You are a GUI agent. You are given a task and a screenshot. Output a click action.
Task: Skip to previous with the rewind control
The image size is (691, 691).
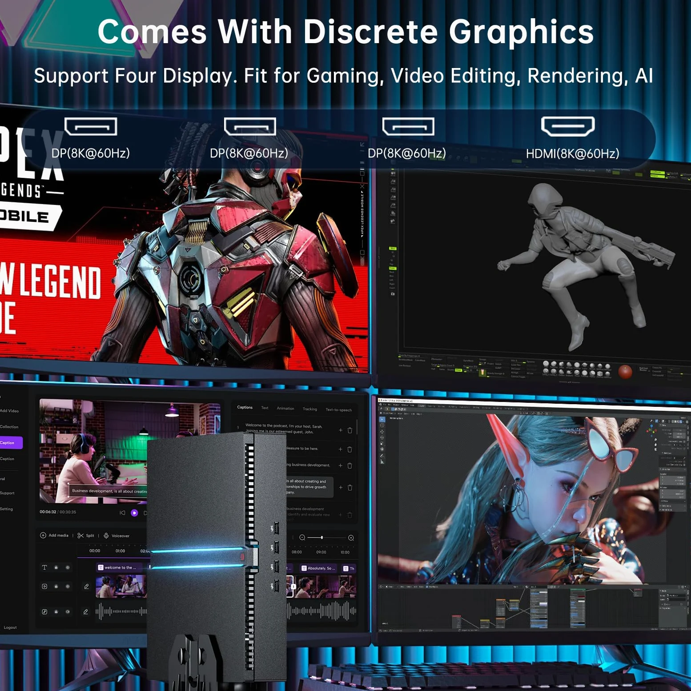122,513
